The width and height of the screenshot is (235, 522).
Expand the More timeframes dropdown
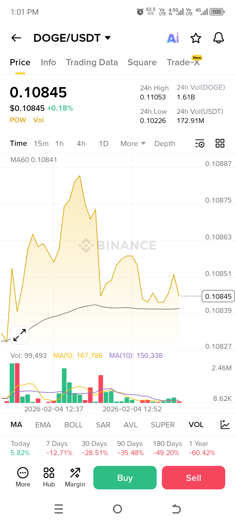click(x=133, y=144)
